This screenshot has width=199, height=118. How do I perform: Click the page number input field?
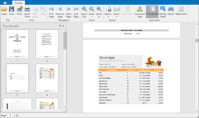pyautogui.click(x=10, y=115)
